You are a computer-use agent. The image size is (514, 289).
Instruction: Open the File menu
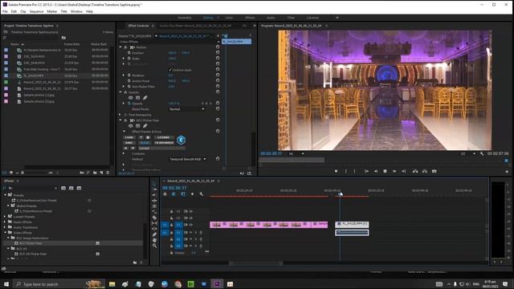[5, 11]
